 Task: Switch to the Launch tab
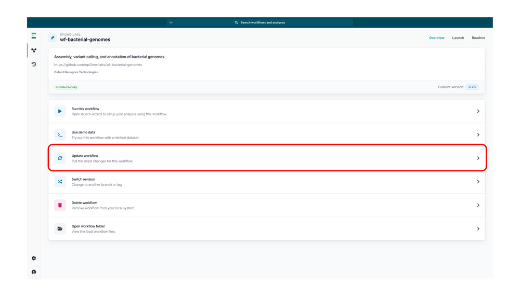pos(458,38)
